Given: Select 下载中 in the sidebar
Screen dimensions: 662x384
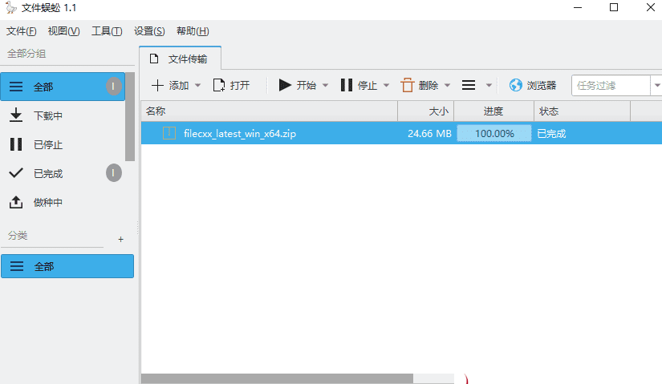Looking at the screenshot, I should (48, 116).
